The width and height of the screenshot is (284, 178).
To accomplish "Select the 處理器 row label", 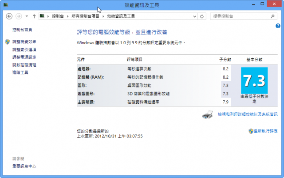I will (84, 69).
